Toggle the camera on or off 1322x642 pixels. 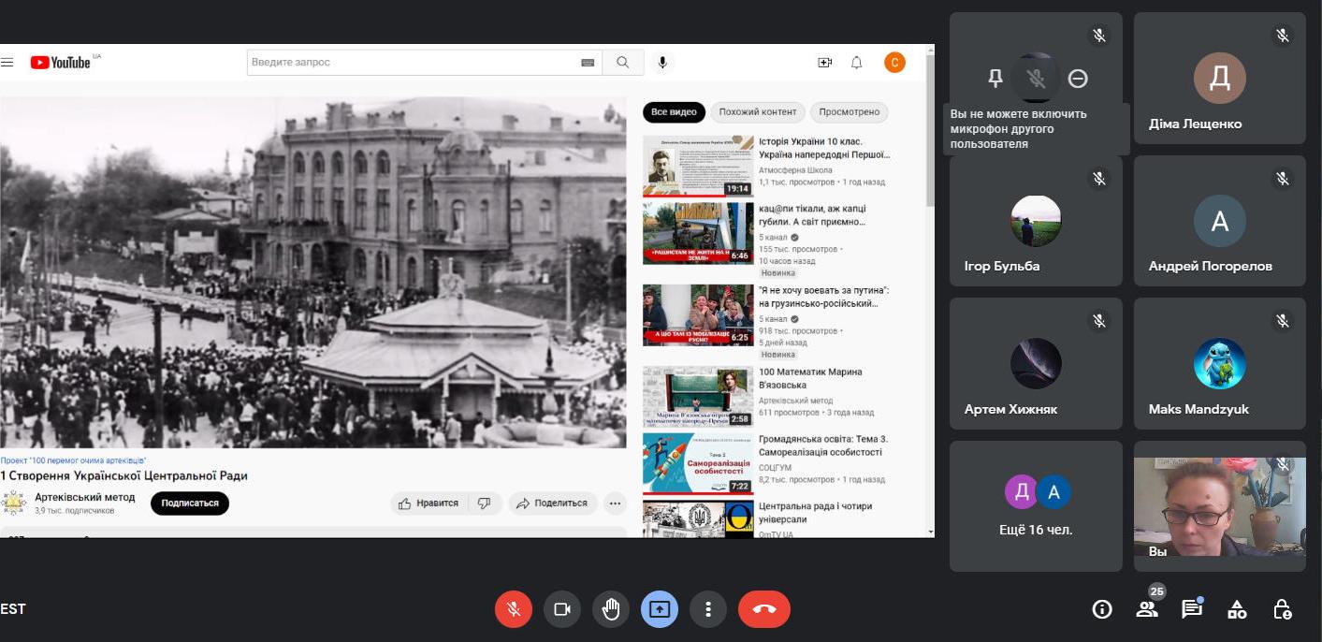click(562, 609)
